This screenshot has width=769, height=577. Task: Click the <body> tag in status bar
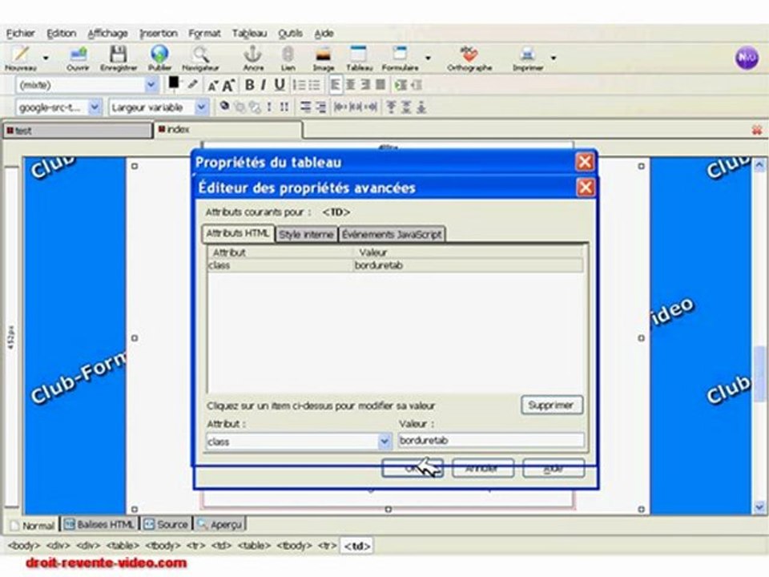point(24,546)
